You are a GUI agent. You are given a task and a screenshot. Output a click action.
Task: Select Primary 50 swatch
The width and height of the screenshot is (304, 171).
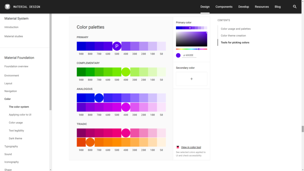click(x=161, y=46)
